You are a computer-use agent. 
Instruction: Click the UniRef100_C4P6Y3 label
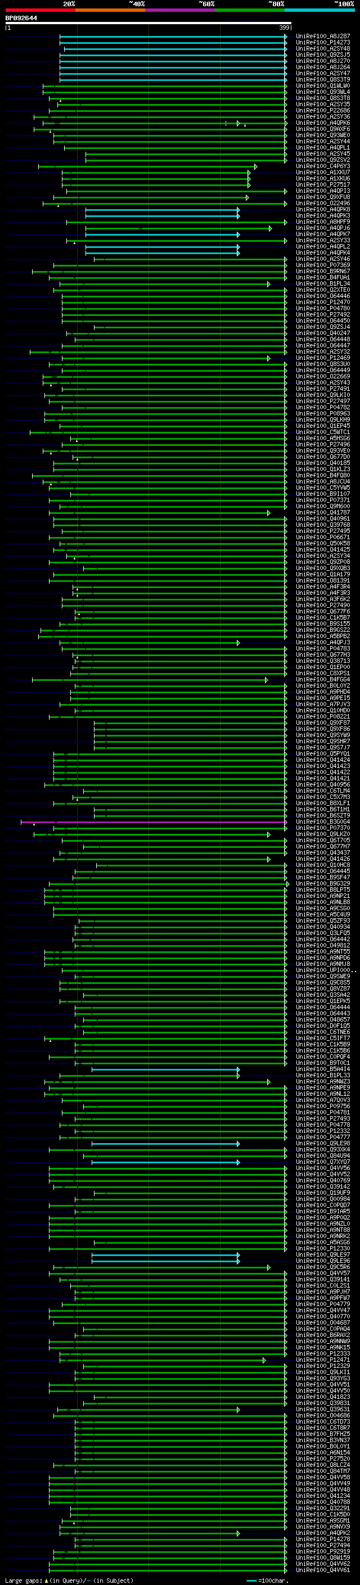click(323, 166)
